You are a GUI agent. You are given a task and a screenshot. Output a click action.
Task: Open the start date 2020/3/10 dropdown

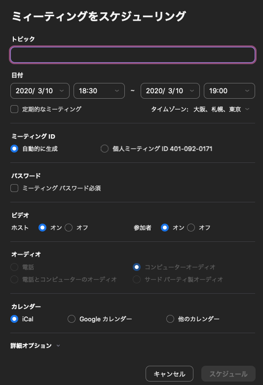(40, 91)
